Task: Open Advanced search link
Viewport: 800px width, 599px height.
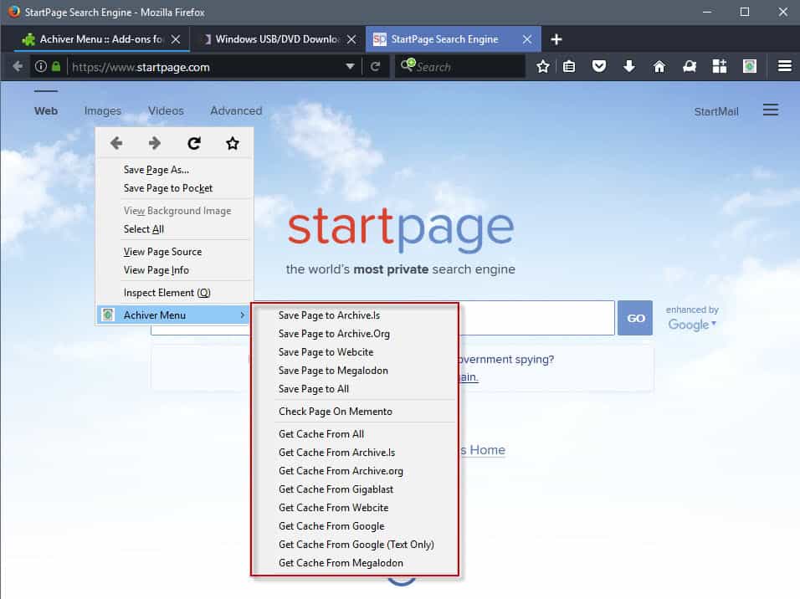Action: click(236, 110)
